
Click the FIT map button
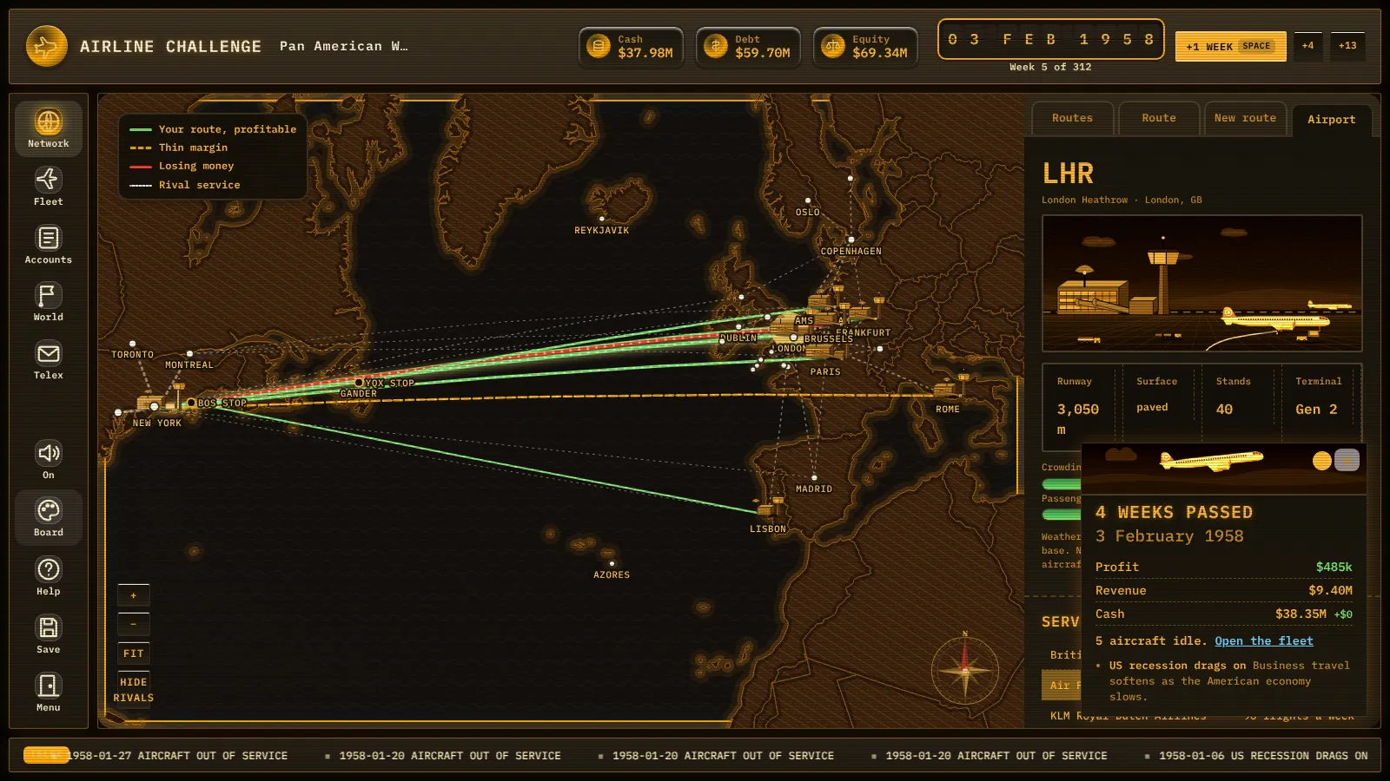(134, 653)
